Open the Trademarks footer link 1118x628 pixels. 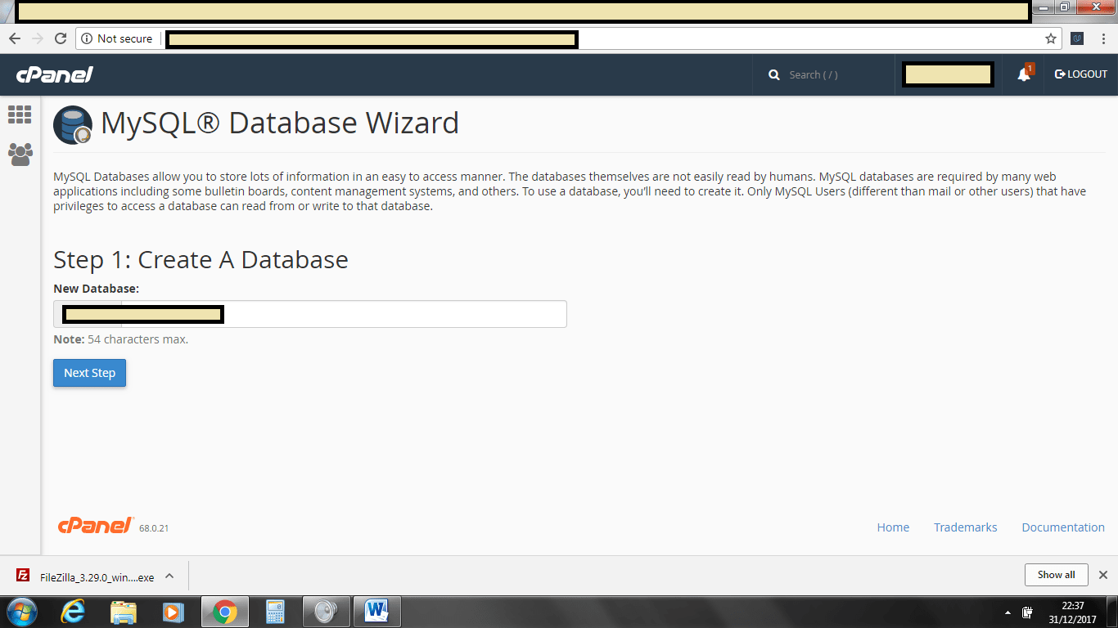pyautogui.click(x=965, y=527)
